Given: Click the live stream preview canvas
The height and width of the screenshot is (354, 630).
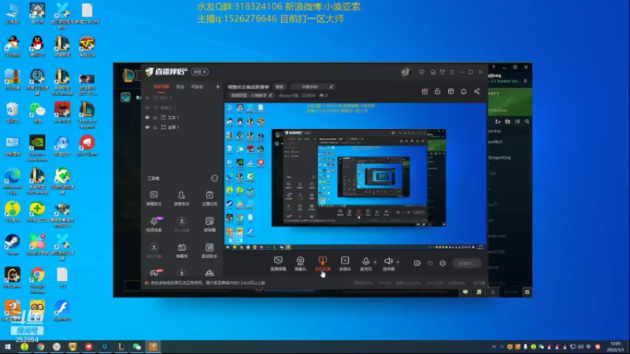Looking at the screenshot, I should click(355, 176).
